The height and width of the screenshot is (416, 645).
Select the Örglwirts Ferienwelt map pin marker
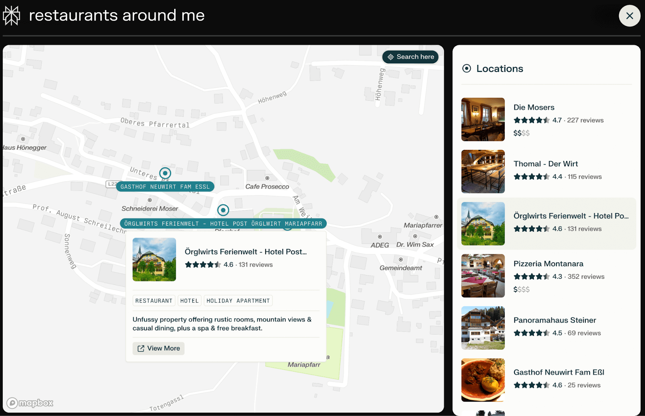[223, 210]
